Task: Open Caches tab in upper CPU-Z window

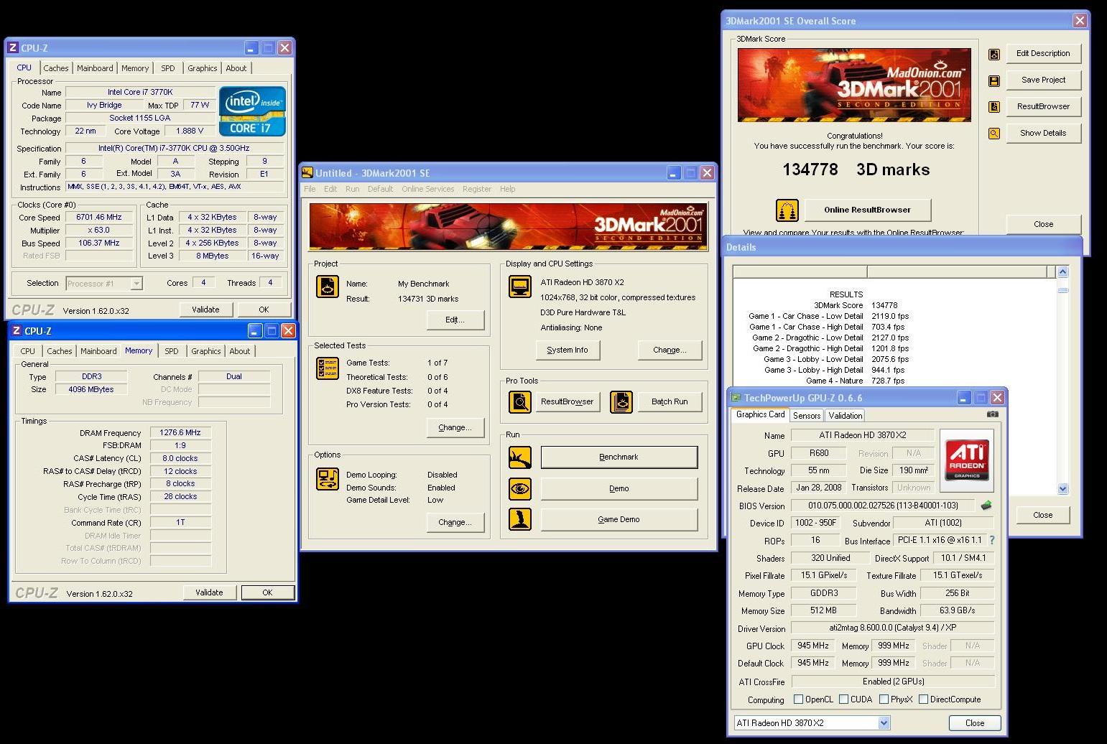Action: point(56,68)
